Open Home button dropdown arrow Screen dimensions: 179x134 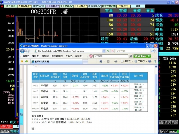(x=104, y=61)
